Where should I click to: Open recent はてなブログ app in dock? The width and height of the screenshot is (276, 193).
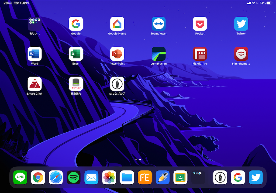point(220,177)
